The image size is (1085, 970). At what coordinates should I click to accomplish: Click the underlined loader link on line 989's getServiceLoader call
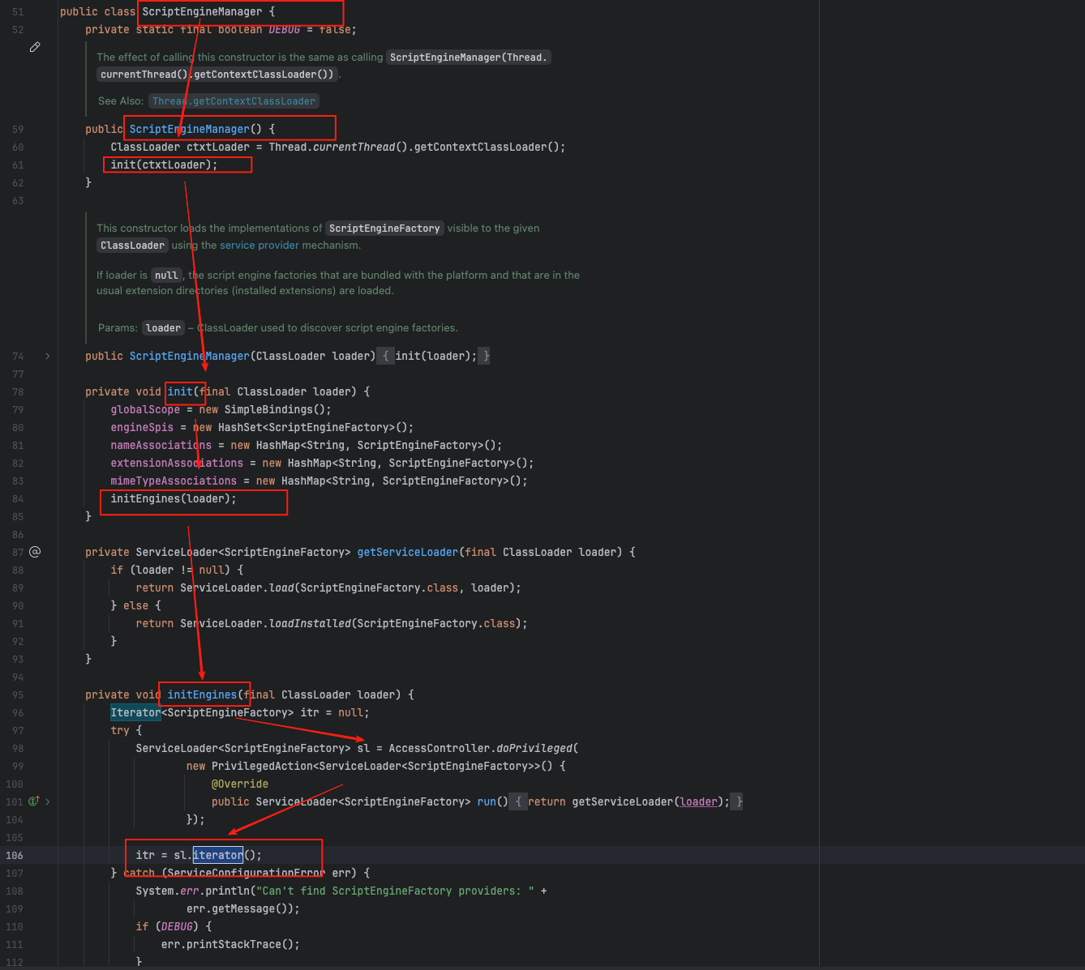(698, 801)
